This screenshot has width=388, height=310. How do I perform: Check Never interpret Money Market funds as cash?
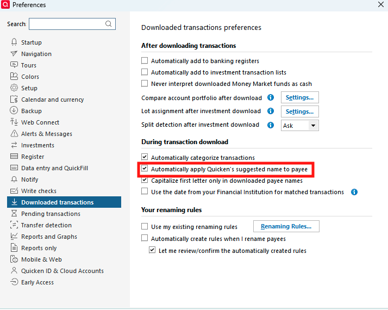pyautogui.click(x=145, y=83)
